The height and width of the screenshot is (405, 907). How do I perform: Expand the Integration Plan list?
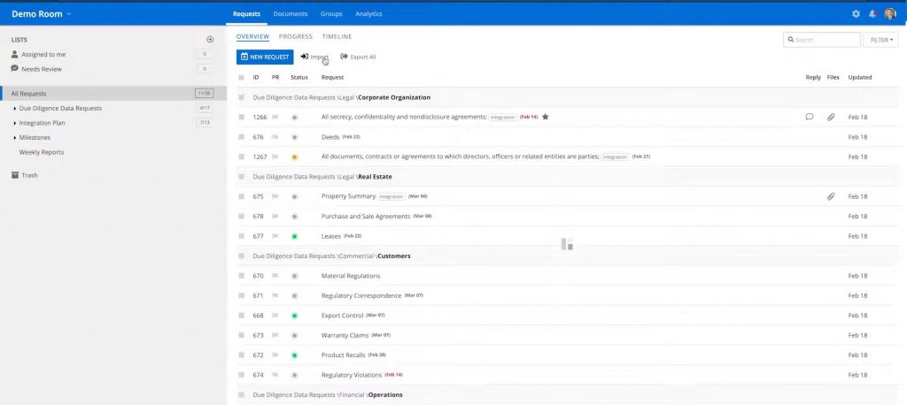click(14, 123)
